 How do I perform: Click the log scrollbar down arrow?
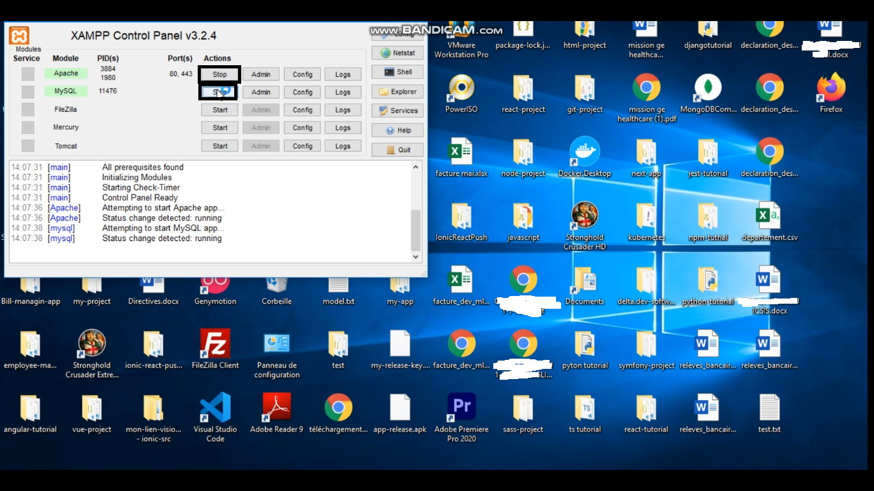(x=416, y=256)
